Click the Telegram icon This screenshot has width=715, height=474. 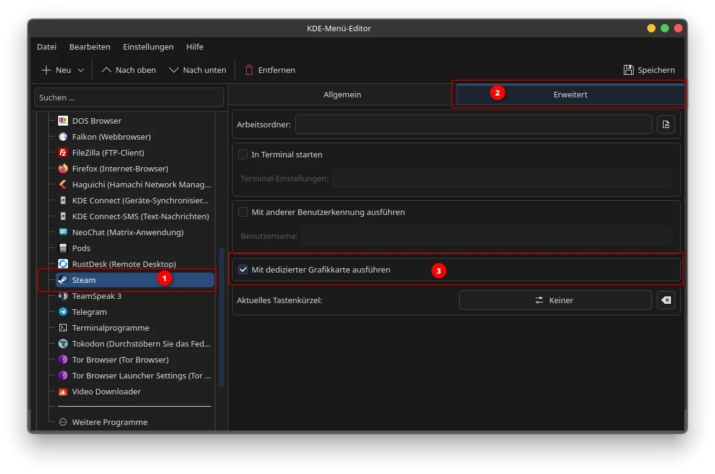point(63,312)
